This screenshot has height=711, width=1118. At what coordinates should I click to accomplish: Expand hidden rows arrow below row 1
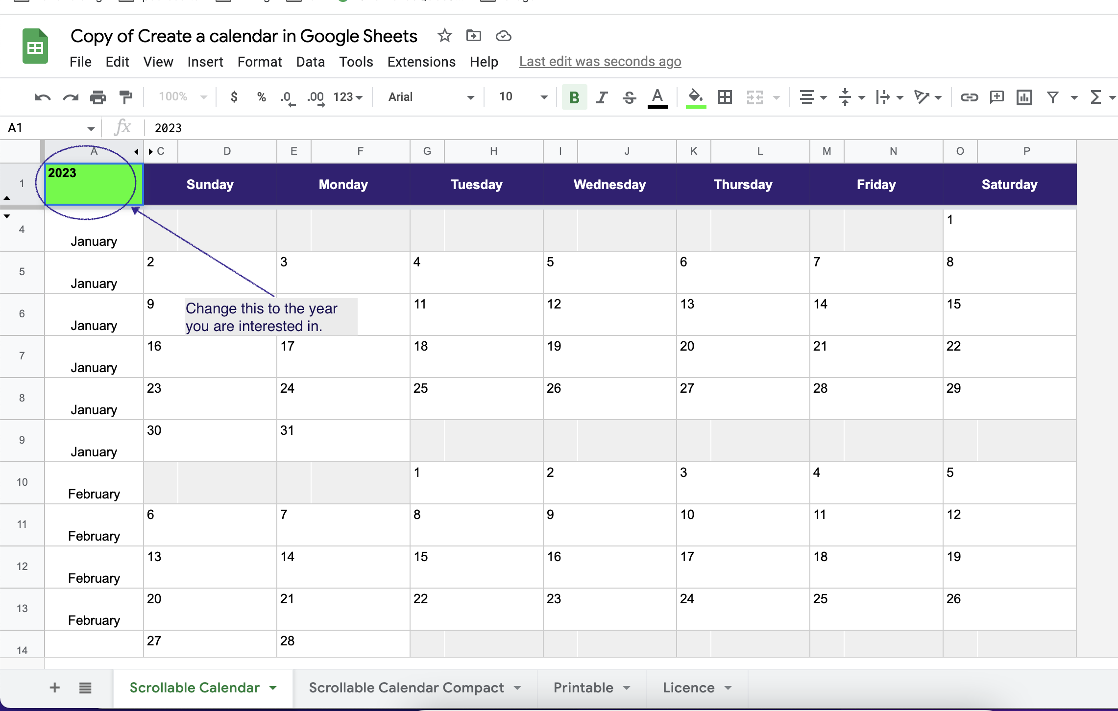pos(7,216)
